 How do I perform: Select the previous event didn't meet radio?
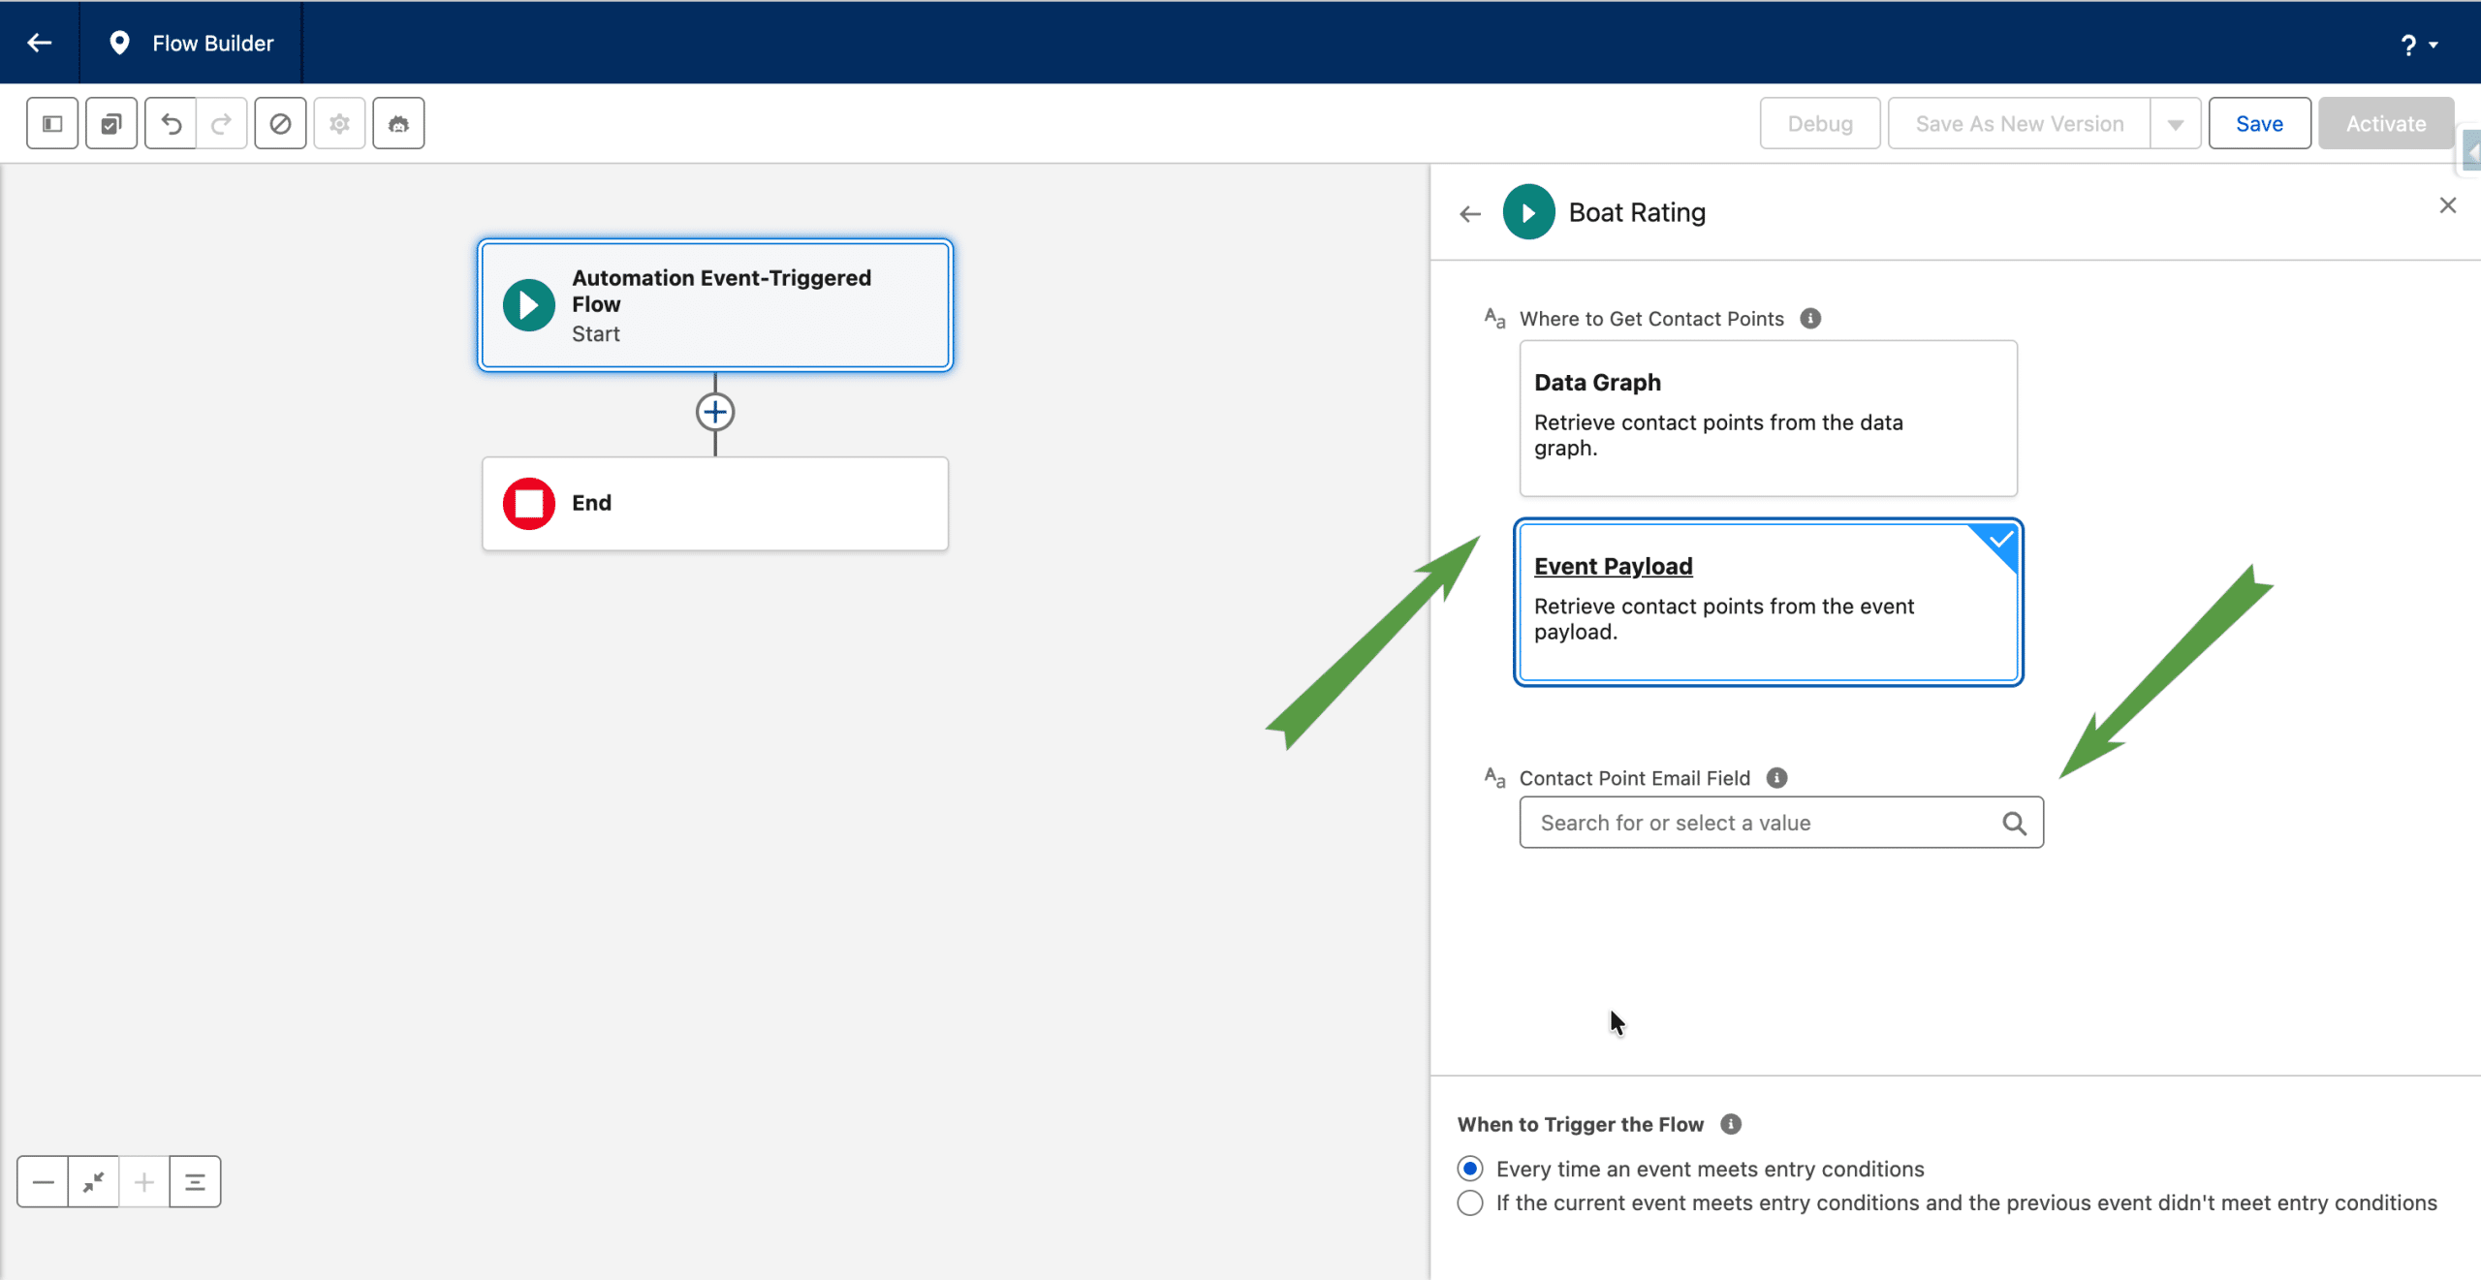(x=1470, y=1203)
